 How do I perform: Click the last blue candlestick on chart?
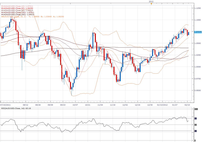189,33
